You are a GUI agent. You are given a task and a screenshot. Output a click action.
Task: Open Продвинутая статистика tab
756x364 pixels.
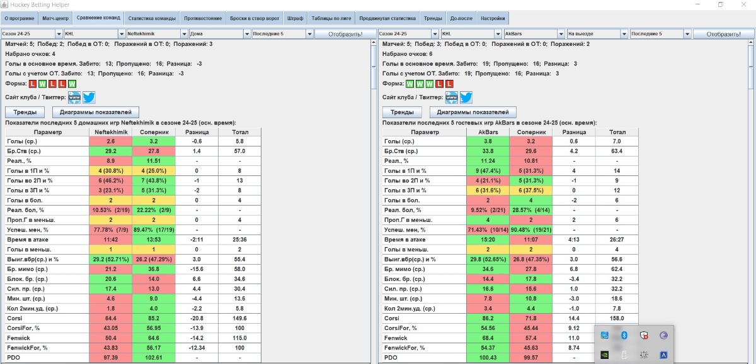click(x=387, y=18)
